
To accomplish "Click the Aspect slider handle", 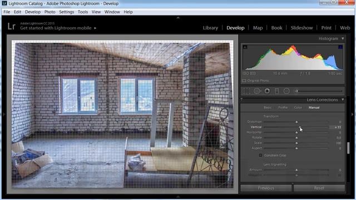I will click(296, 148).
